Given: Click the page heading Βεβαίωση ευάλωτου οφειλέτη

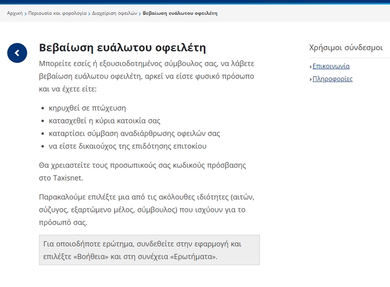Looking at the screenshot, I should click(122, 48).
